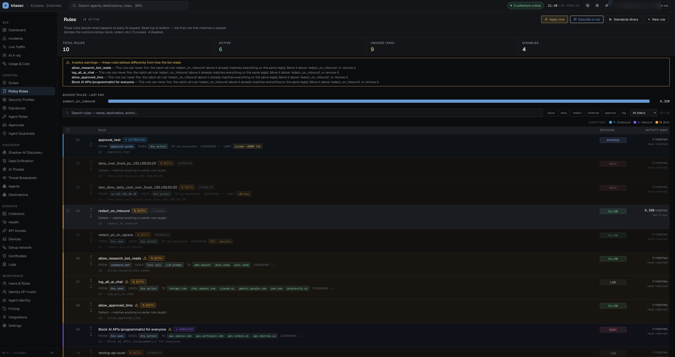
Task: Toggle the 'deny' decision filter chip
Action: click(564, 113)
